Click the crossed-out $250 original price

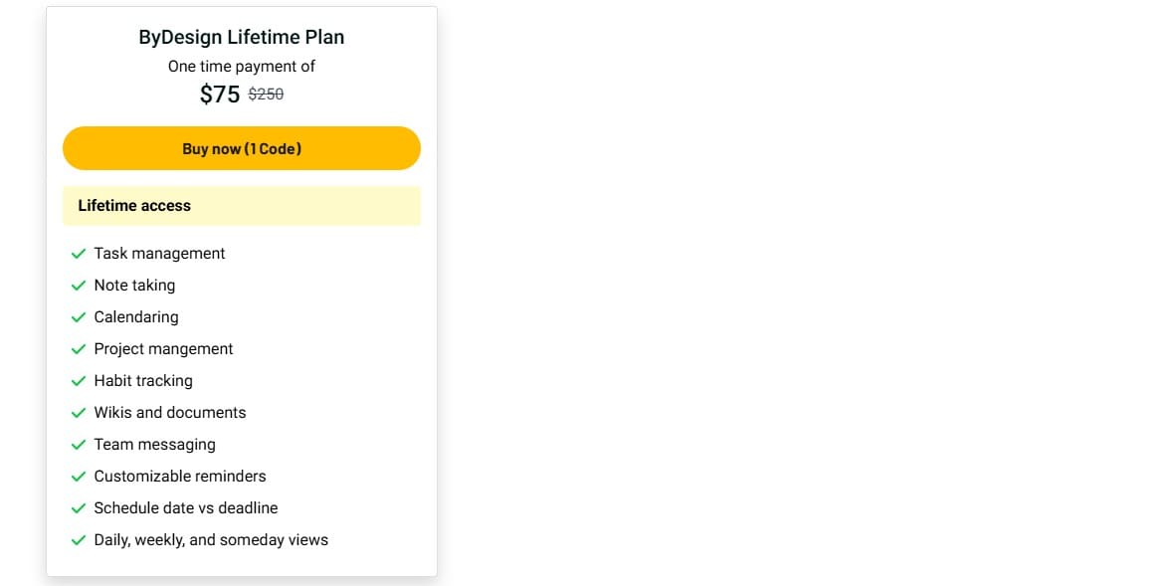click(266, 95)
